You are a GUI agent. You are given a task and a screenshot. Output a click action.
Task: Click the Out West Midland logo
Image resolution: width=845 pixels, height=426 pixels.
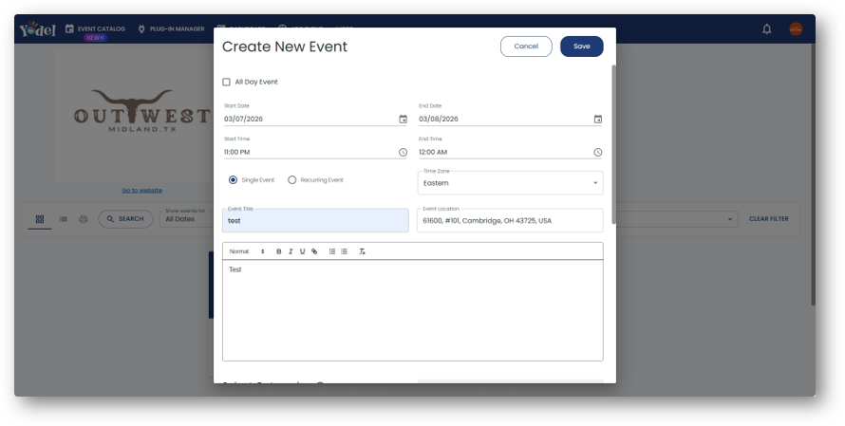[141, 112]
